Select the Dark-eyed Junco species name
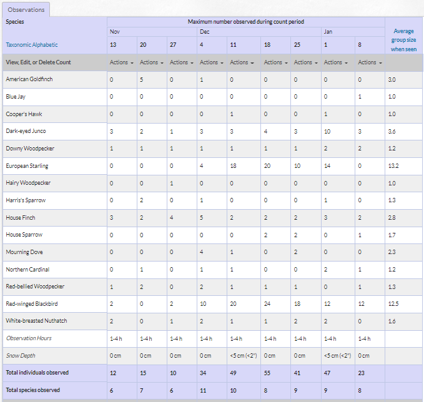The height and width of the screenshot is (402, 424). pos(26,131)
